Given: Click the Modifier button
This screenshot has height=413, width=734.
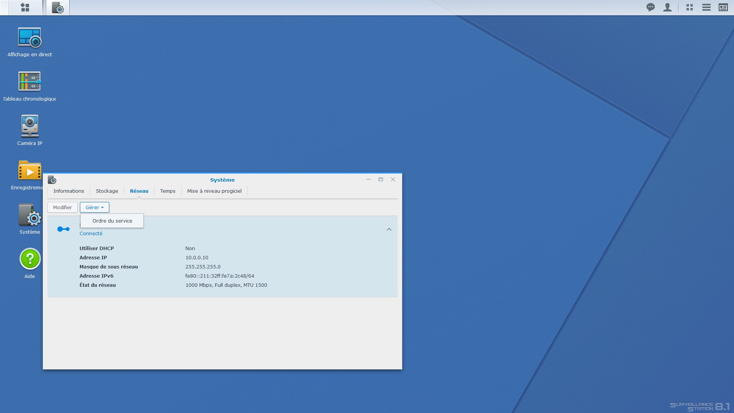Looking at the screenshot, I should click(62, 207).
